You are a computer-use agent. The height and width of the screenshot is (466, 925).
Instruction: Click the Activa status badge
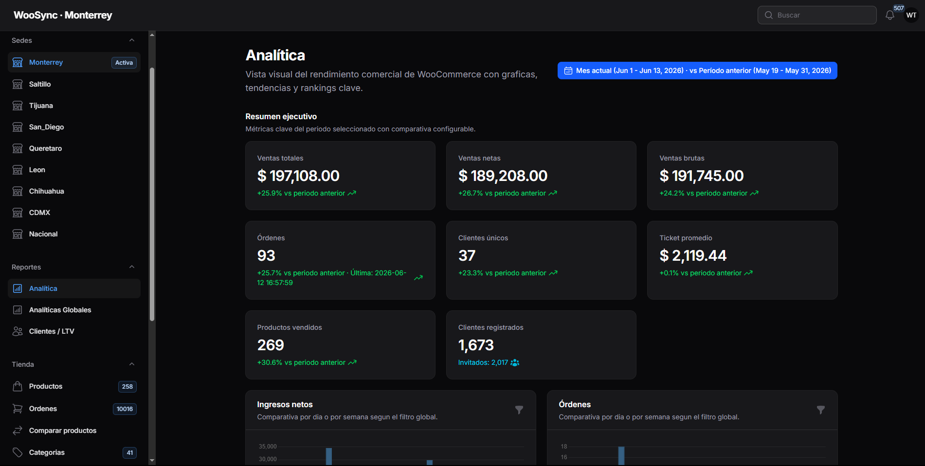(124, 63)
